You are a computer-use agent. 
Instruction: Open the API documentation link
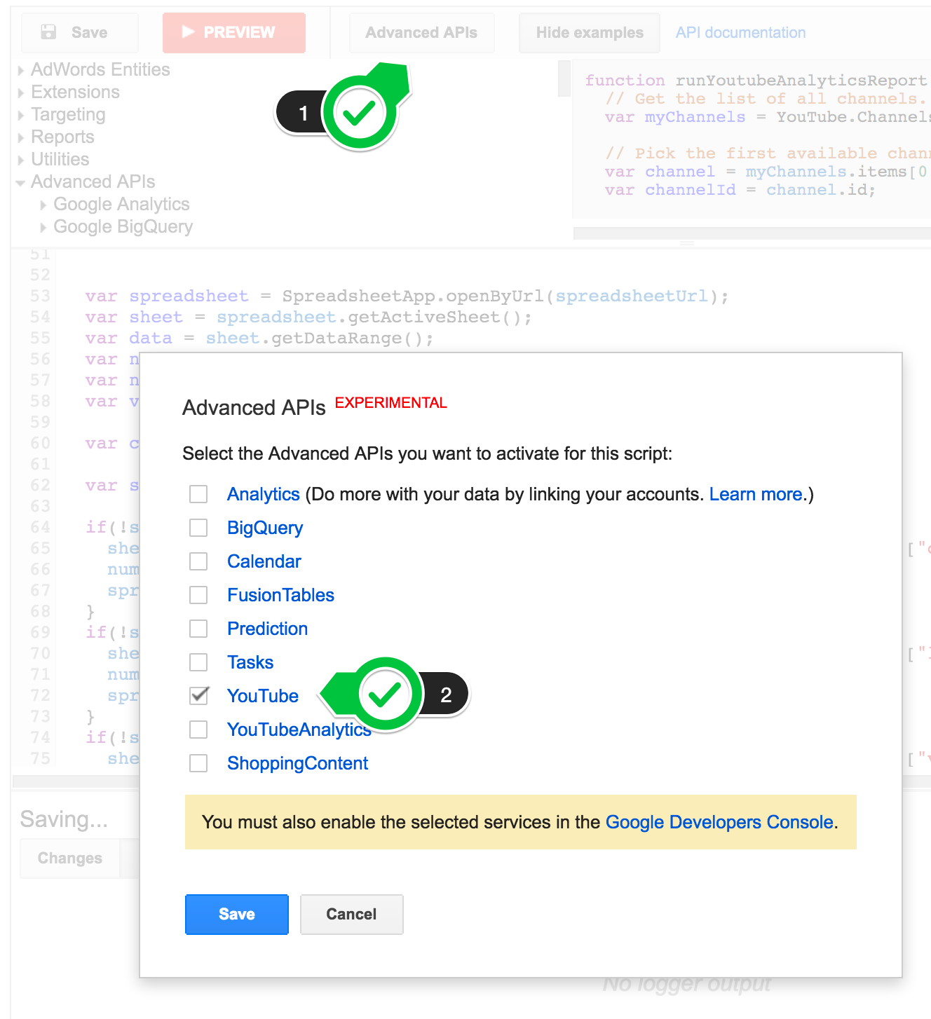pyautogui.click(x=740, y=33)
